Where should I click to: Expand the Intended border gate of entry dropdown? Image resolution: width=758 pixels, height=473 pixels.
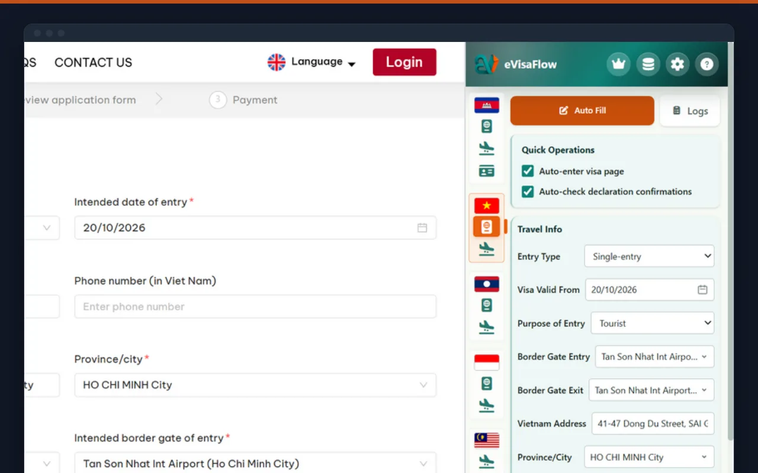pyautogui.click(x=255, y=464)
